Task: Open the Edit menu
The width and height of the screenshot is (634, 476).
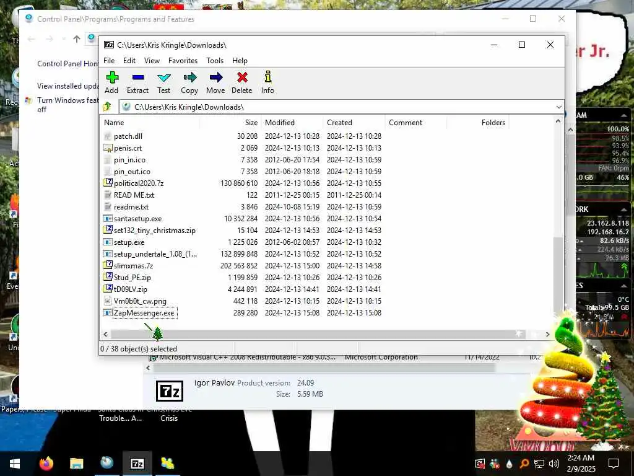Action: pyautogui.click(x=129, y=60)
